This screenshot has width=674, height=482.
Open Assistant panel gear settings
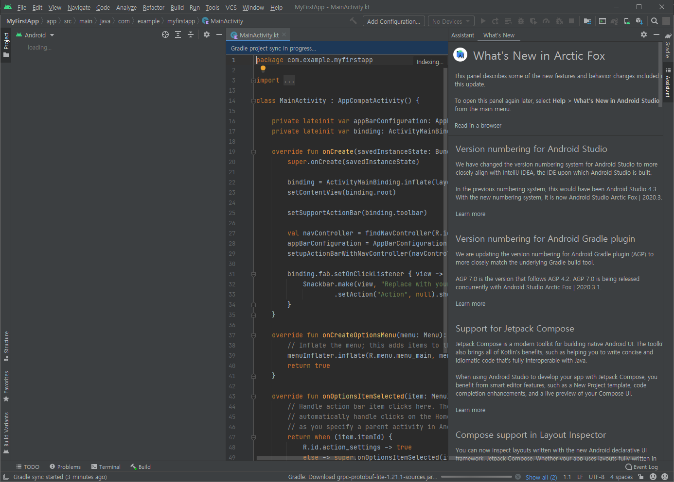644,34
